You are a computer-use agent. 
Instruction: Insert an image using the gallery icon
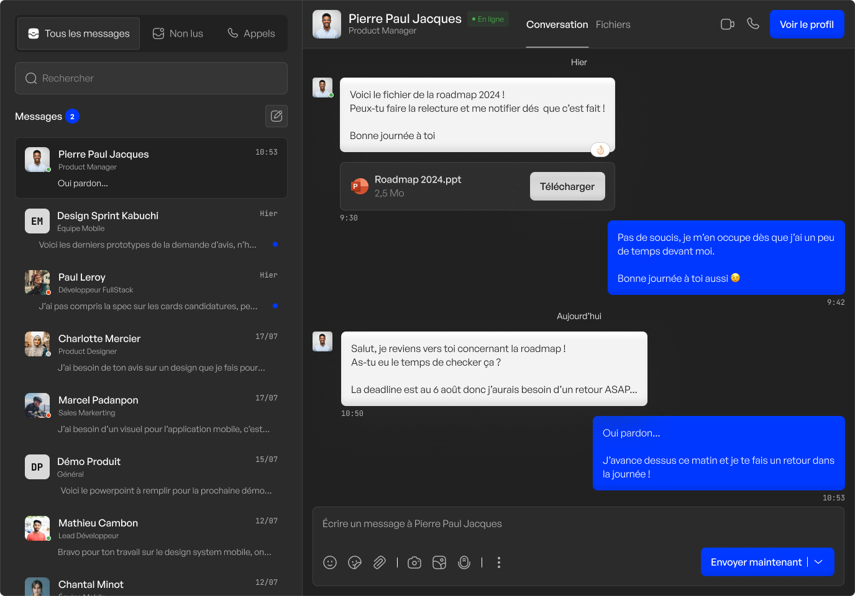[x=439, y=562]
